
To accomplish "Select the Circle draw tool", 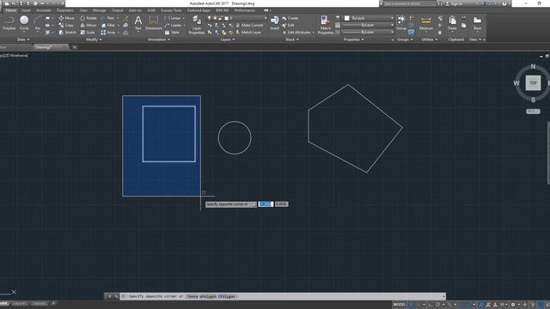I will [x=24, y=23].
